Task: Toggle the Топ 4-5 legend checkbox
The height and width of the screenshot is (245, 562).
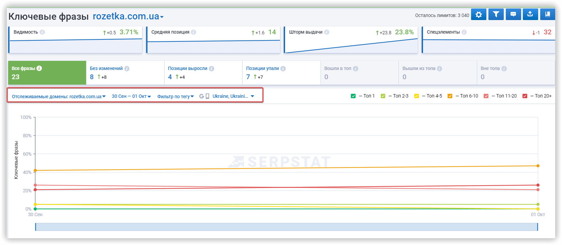Action: (x=416, y=96)
